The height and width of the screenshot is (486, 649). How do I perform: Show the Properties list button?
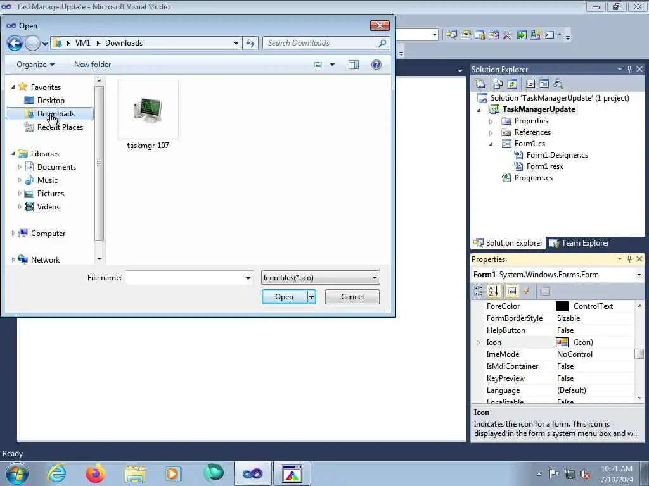point(512,291)
